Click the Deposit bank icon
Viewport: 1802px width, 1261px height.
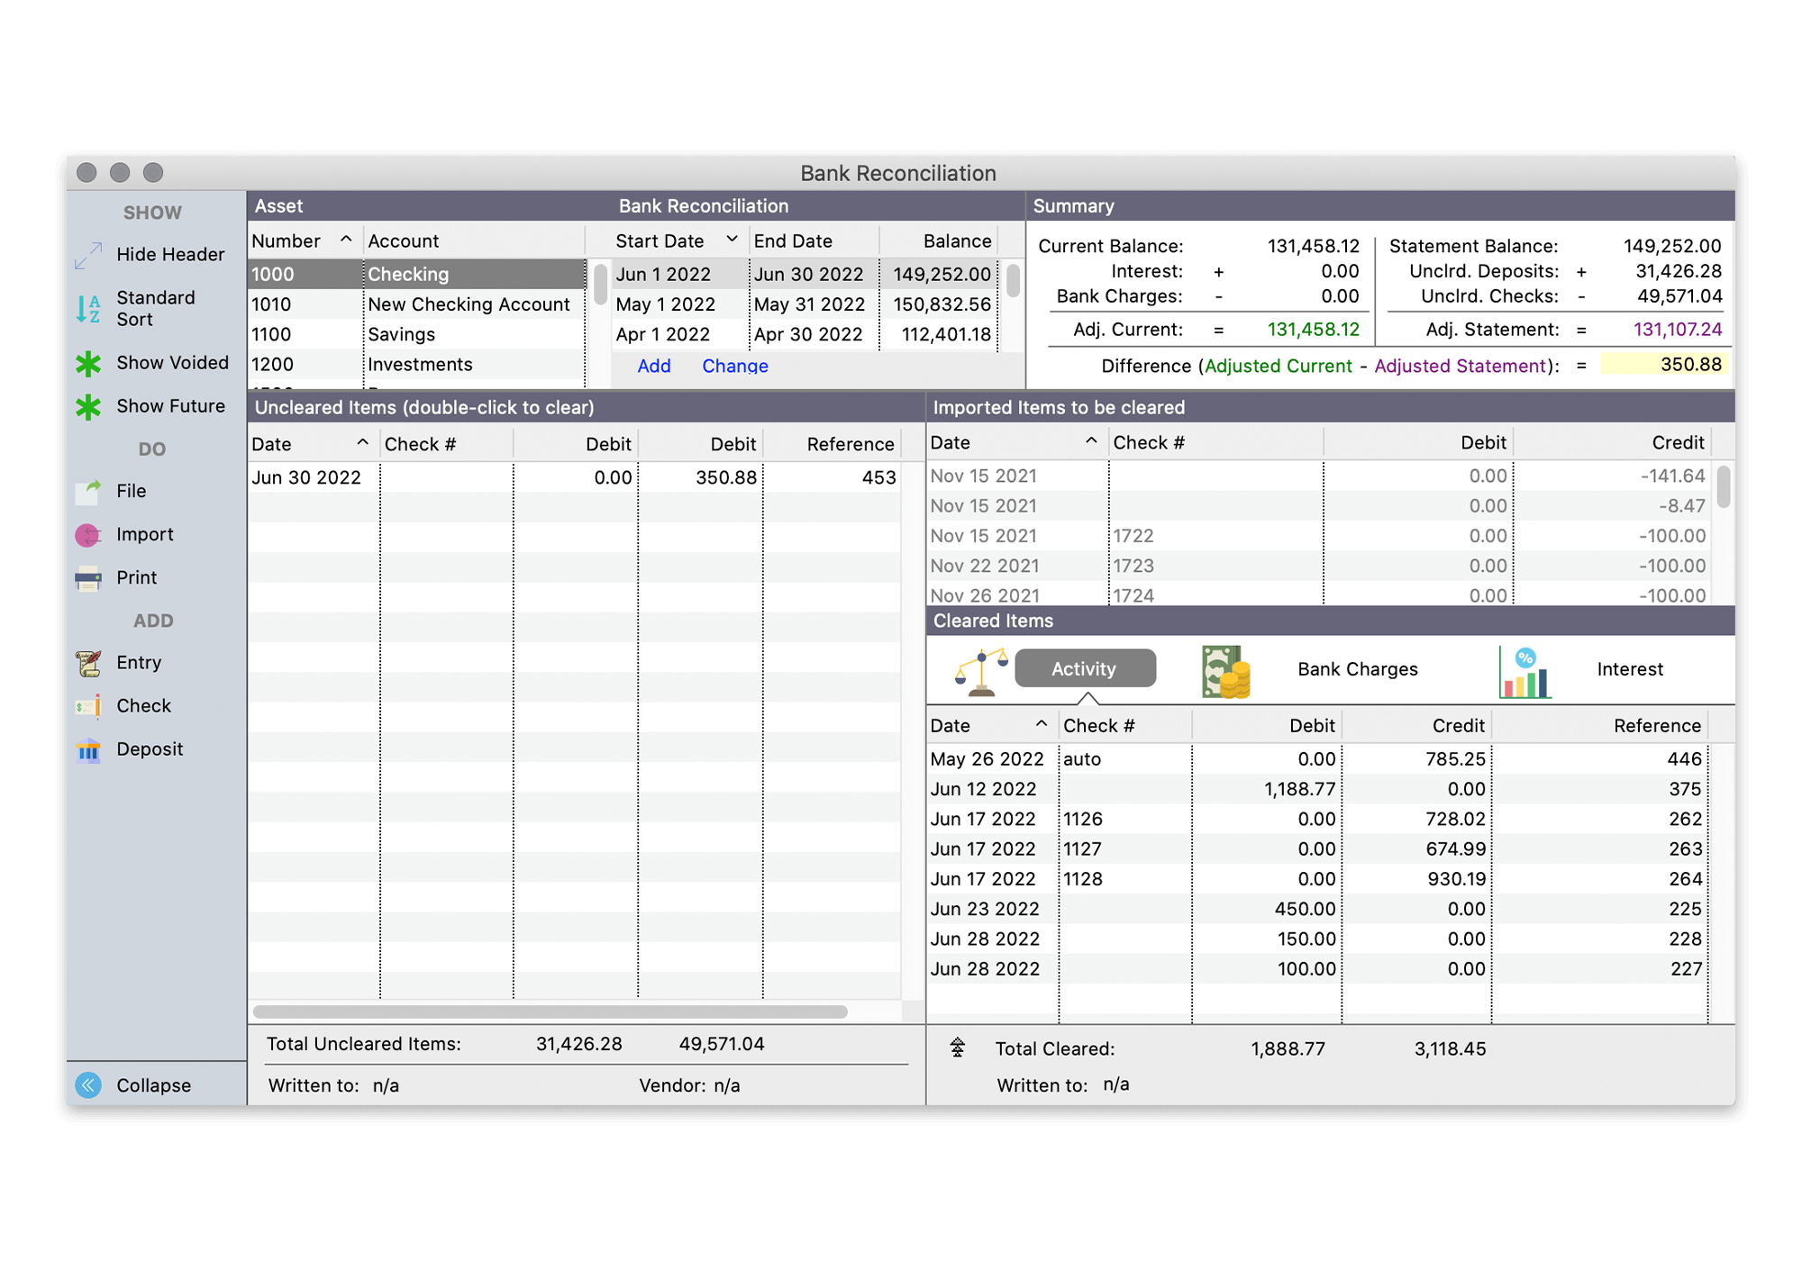click(x=88, y=750)
